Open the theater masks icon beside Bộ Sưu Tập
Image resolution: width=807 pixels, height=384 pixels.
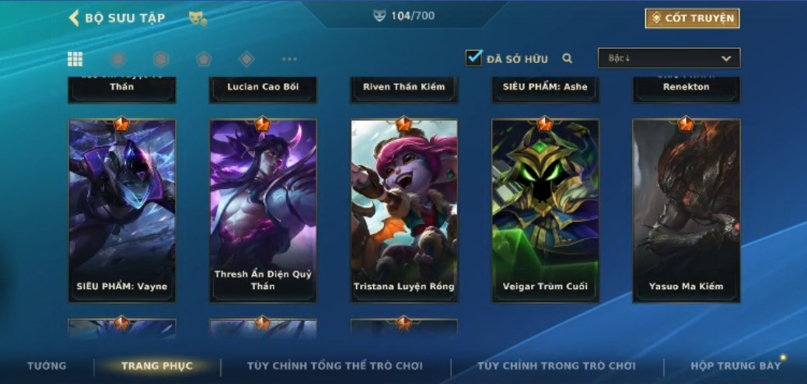coord(197,19)
